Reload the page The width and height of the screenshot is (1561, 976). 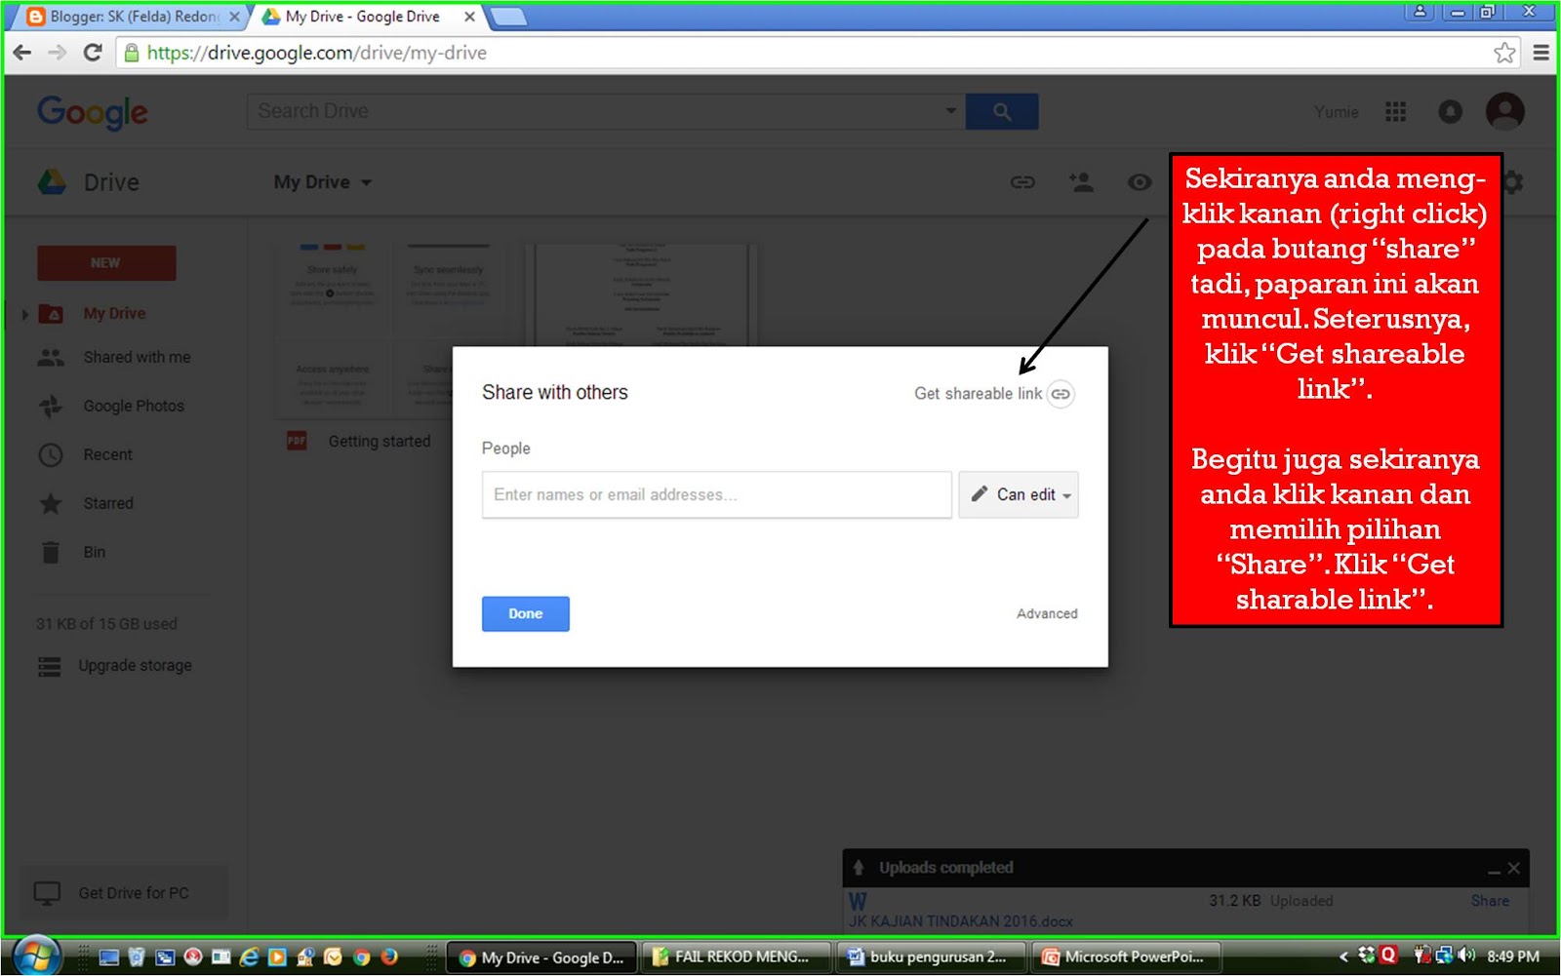click(93, 53)
